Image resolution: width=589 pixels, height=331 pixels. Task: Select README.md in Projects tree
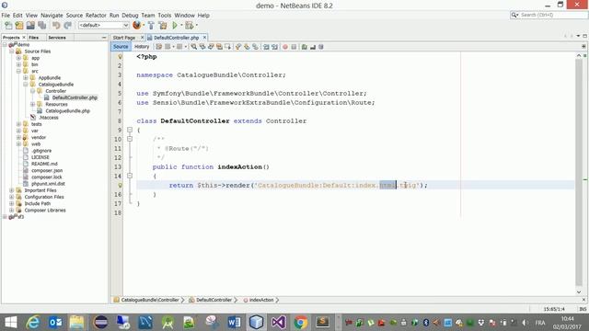[44, 164]
